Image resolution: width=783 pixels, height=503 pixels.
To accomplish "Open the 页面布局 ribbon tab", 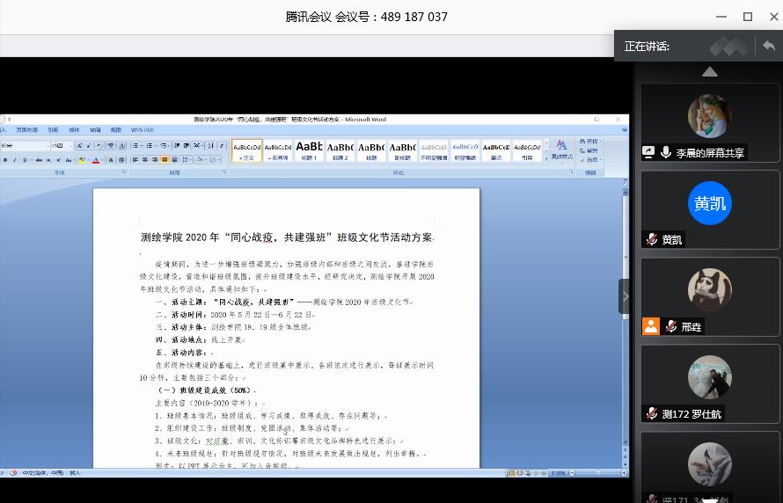I will click(27, 130).
